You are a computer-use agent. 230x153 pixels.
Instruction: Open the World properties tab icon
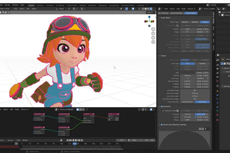coord(217,81)
